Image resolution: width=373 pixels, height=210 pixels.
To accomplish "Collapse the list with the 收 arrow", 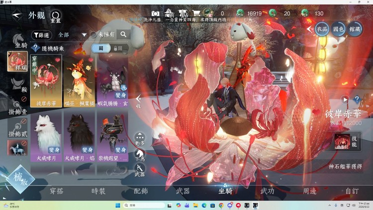I will [138, 101].
